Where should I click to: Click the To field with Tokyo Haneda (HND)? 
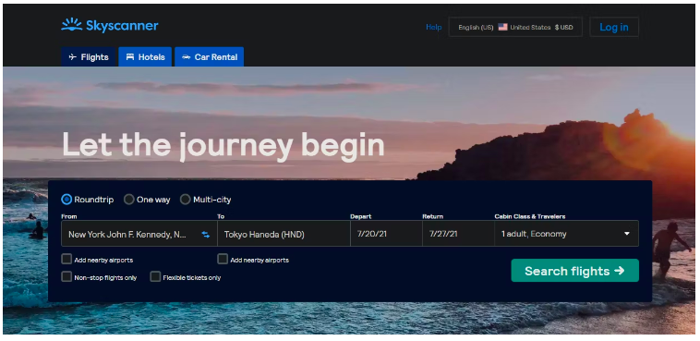(284, 234)
